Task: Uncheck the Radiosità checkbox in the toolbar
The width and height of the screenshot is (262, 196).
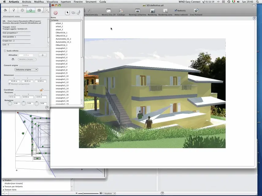Action: pyautogui.click(x=176, y=10)
